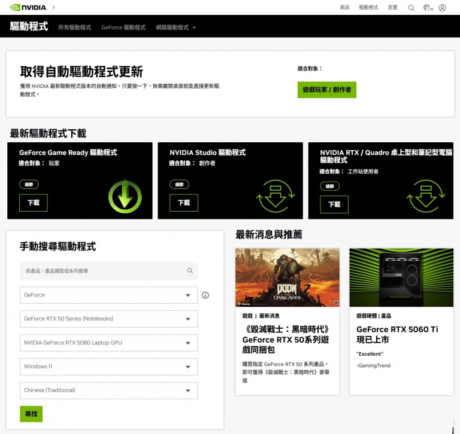The image size is (460, 434).
Task: Expand the 網路驅動程式 menu
Action: (175, 27)
